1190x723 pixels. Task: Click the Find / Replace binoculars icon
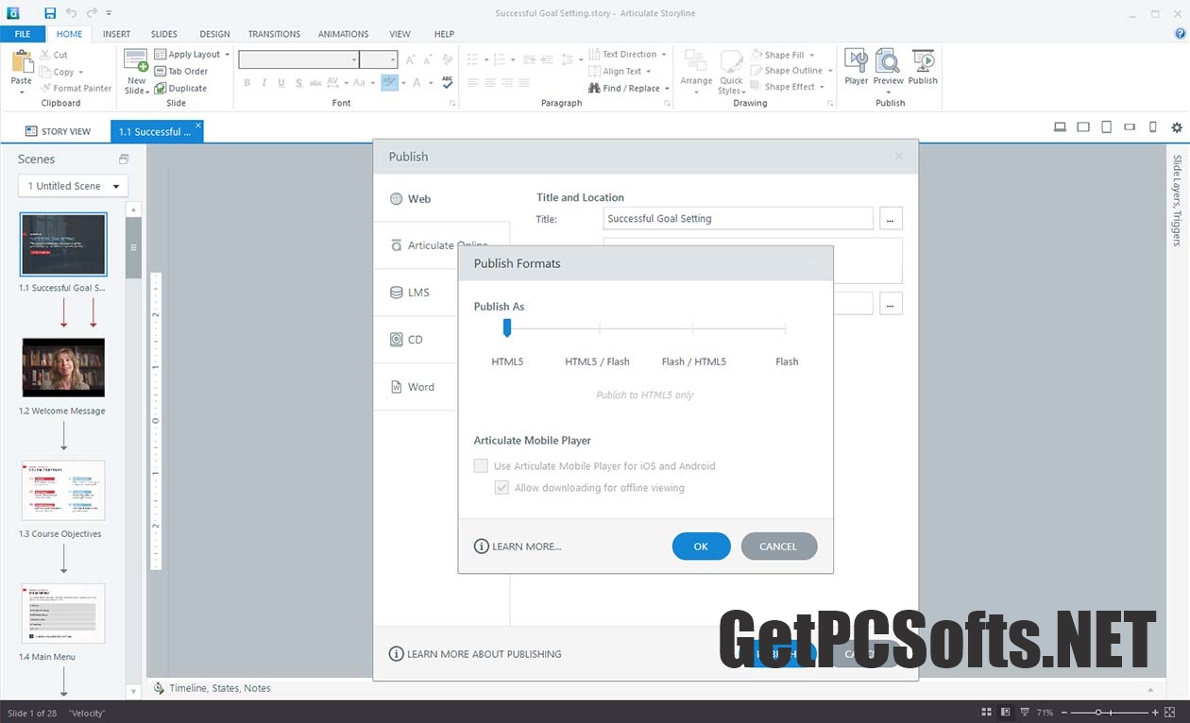[x=594, y=88]
